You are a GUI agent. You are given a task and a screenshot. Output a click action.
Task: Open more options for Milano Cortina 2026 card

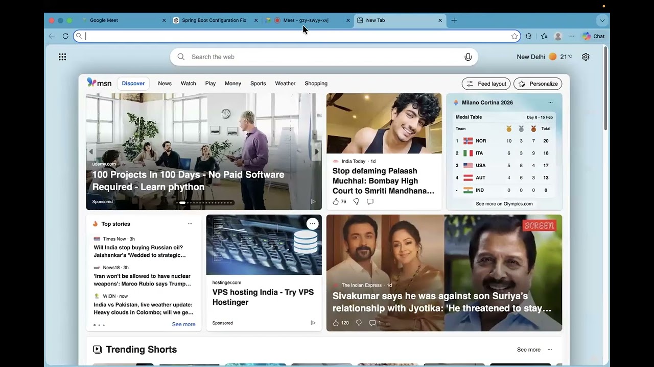pos(550,102)
